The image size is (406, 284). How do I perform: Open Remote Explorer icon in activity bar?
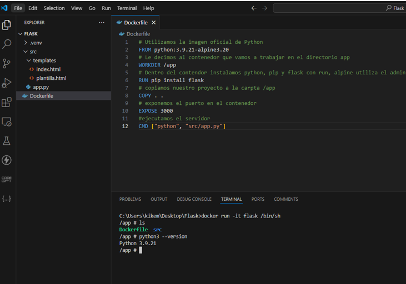click(x=7, y=121)
